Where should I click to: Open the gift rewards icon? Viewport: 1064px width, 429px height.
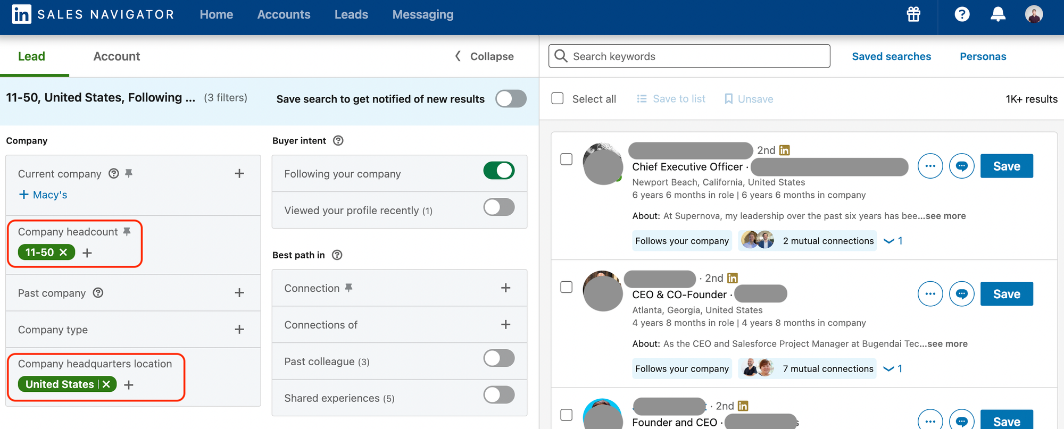913,14
